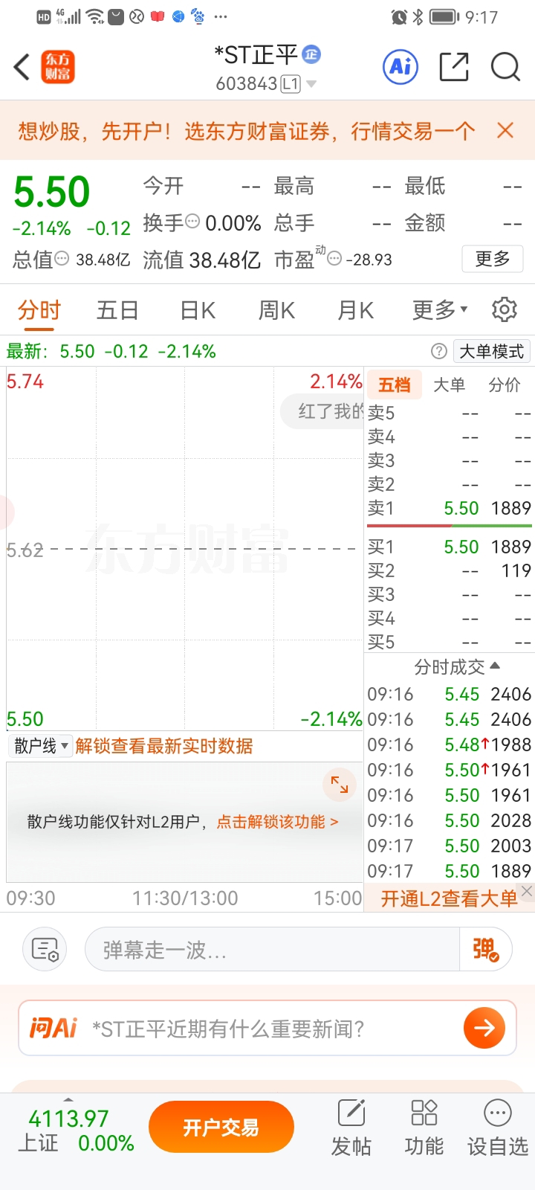This screenshot has height=1190, width=535.
Task: Enable 大单模式
Action: [492, 351]
